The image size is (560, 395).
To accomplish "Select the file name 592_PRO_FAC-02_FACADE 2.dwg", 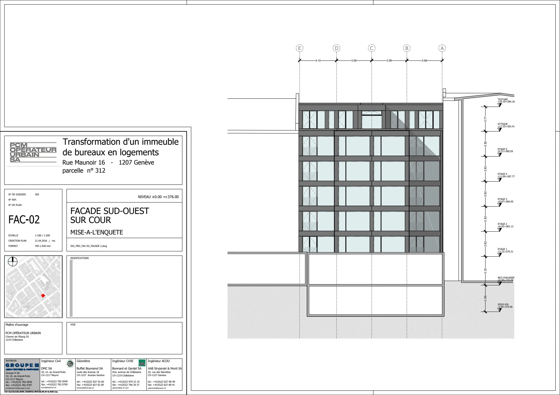I will (89, 246).
